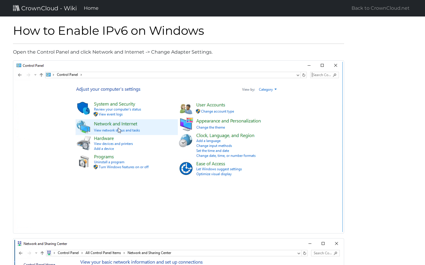Click the address bar location icon in Control Panel window

tap(49, 75)
